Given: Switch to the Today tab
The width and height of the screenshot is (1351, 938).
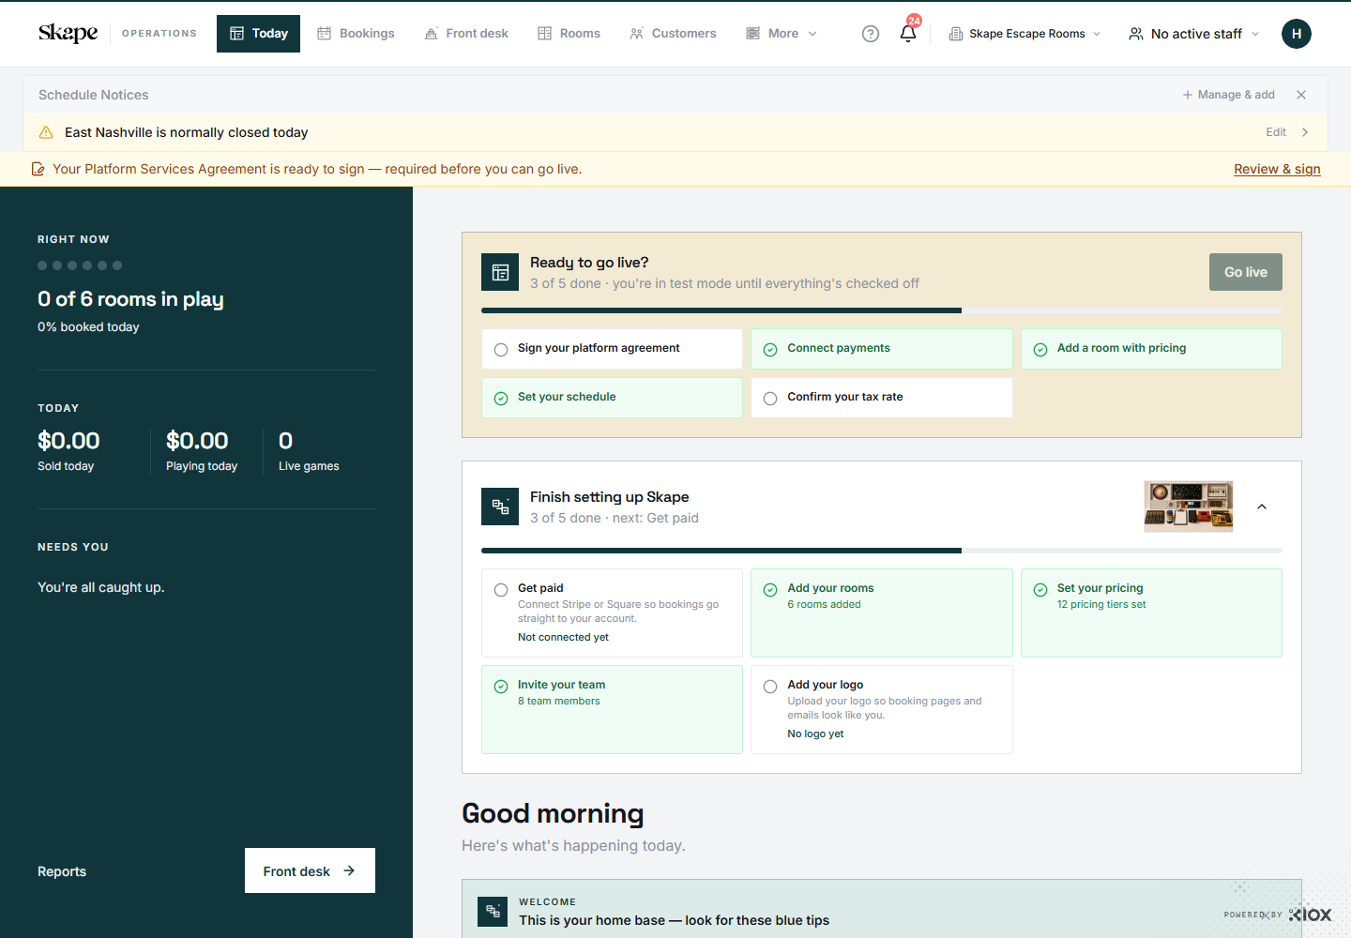Looking at the screenshot, I should [x=258, y=34].
